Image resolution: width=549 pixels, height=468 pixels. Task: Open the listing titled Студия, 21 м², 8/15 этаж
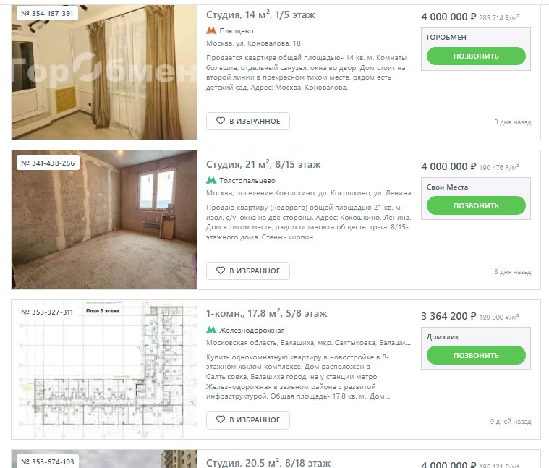point(263,164)
